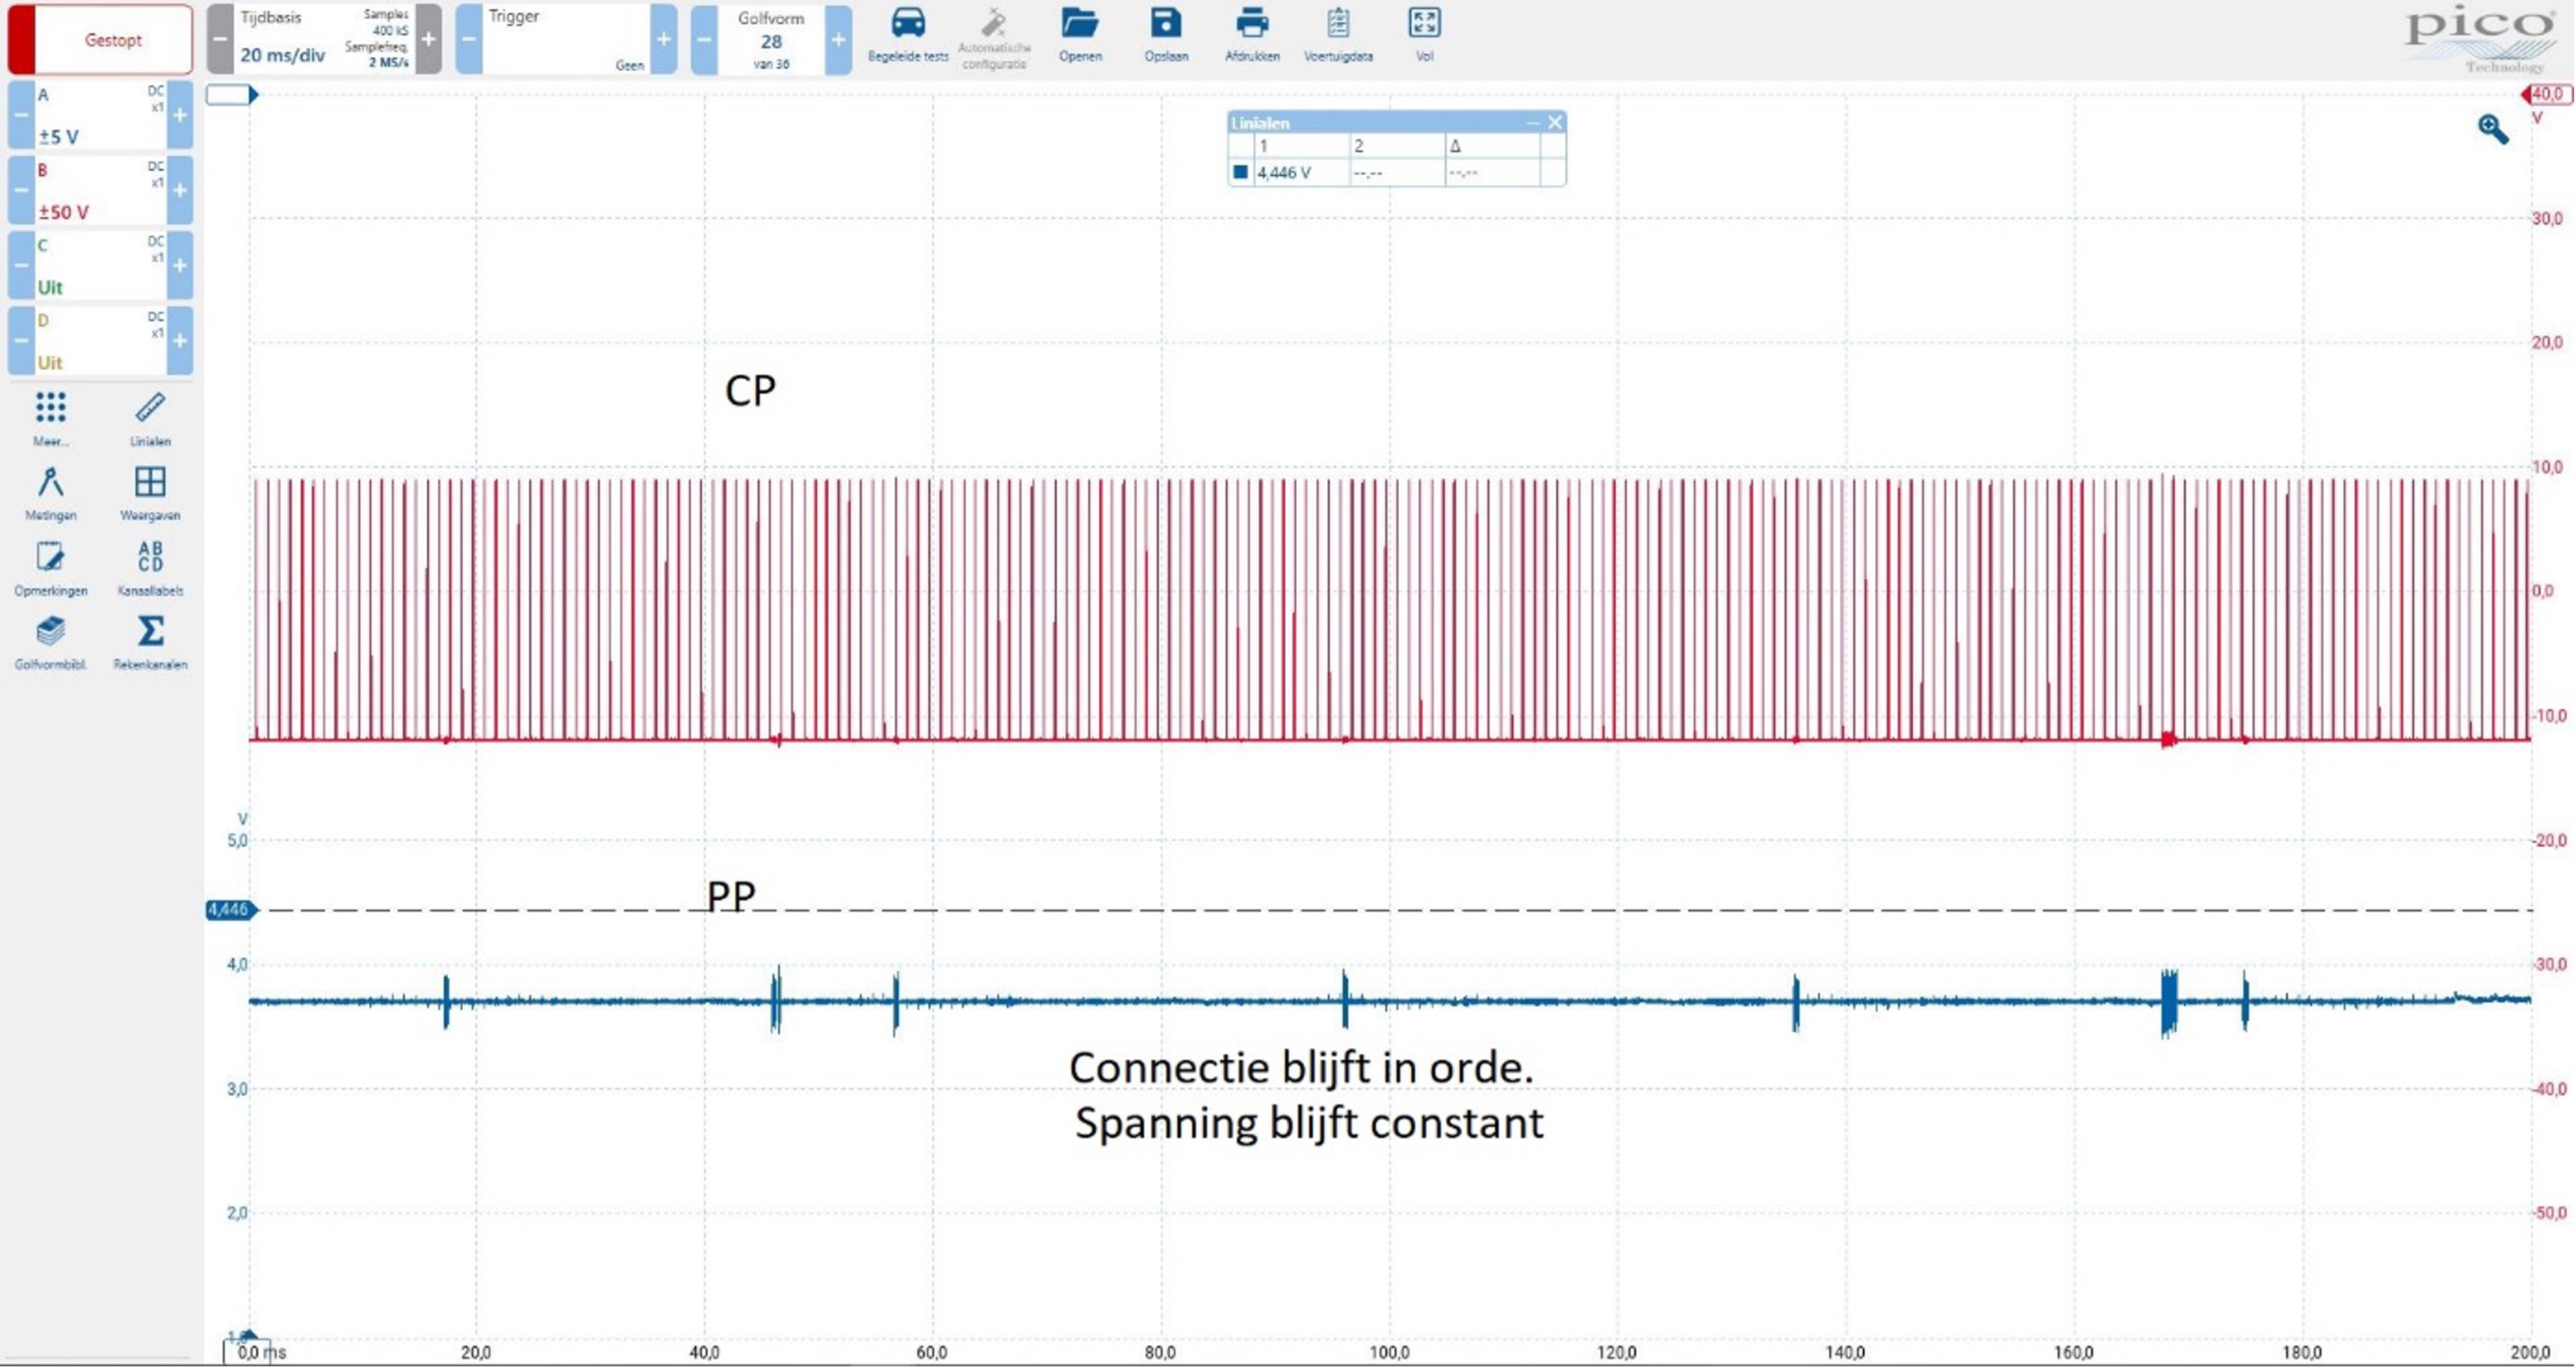Open the Rekenkanalen sigma icon

tap(150, 642)
